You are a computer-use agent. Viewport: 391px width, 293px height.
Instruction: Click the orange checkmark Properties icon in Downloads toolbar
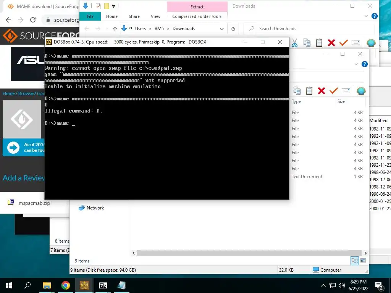(343, 43)
